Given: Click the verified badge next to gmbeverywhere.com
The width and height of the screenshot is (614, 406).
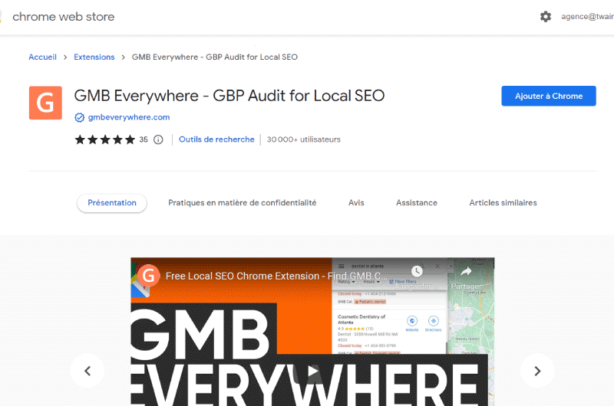Looking at the screenshot, I should [x=79, y=118].
